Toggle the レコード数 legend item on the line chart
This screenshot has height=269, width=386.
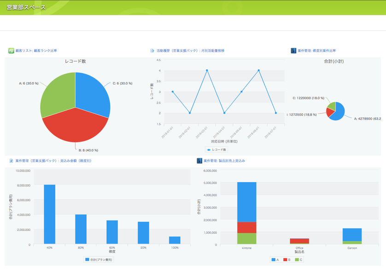coord(216,150)
